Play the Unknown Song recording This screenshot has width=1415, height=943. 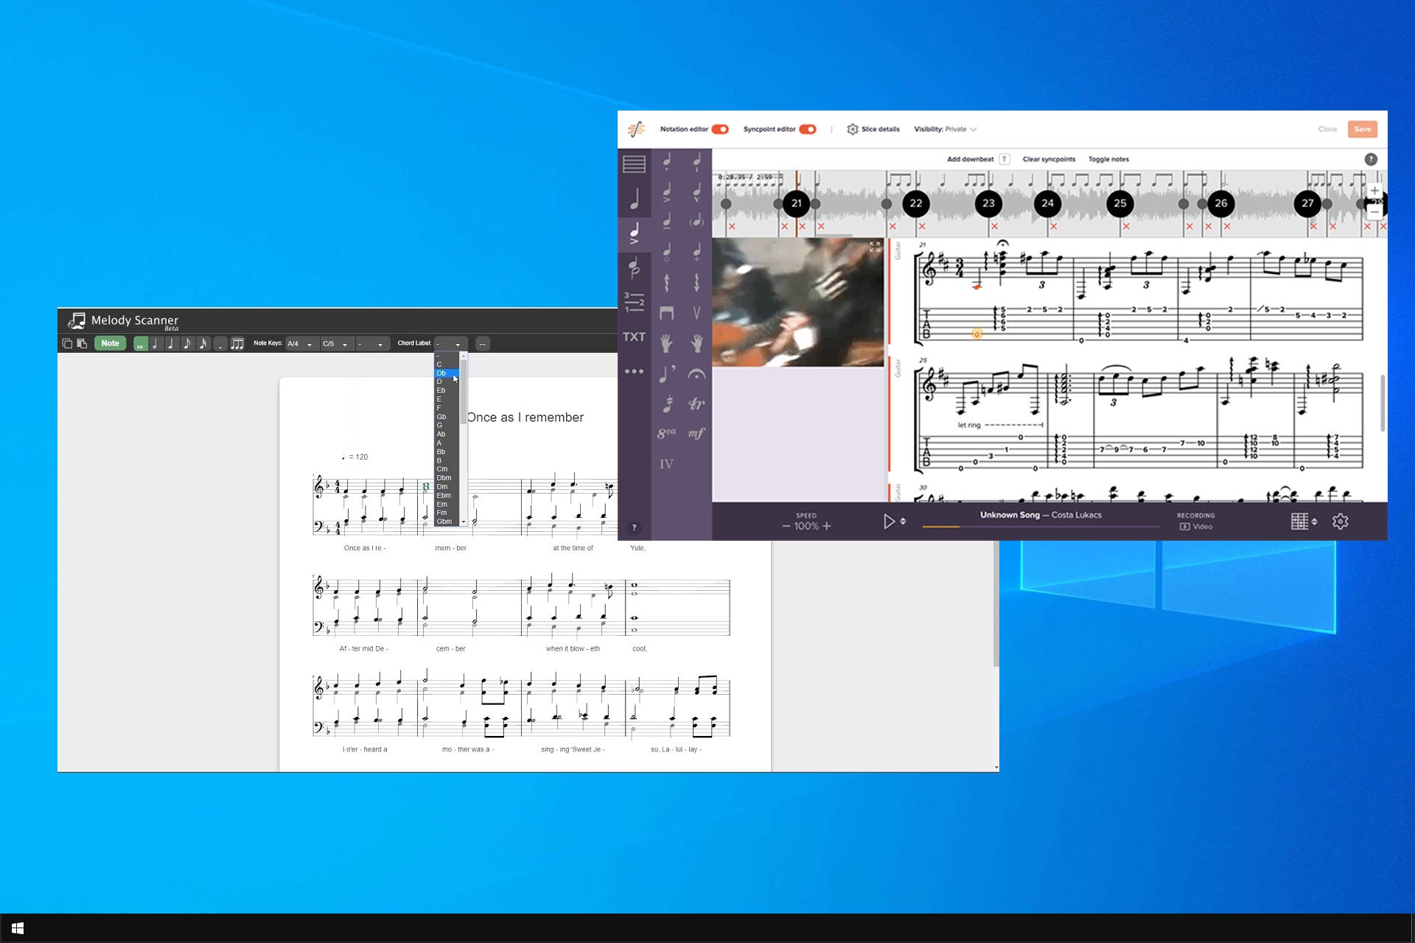click(x=889, y=522)
